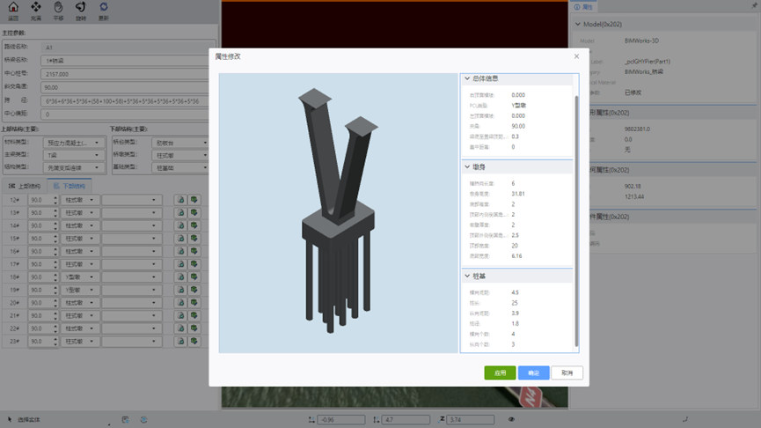
Task: Click the 1.8 value under 桩基
Action: [x=515, y=323]
